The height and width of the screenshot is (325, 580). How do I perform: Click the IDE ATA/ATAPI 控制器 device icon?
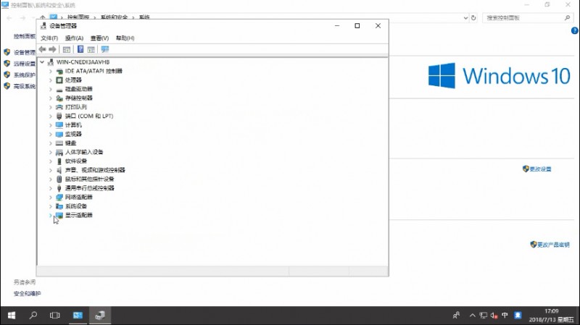click(59, 71)
